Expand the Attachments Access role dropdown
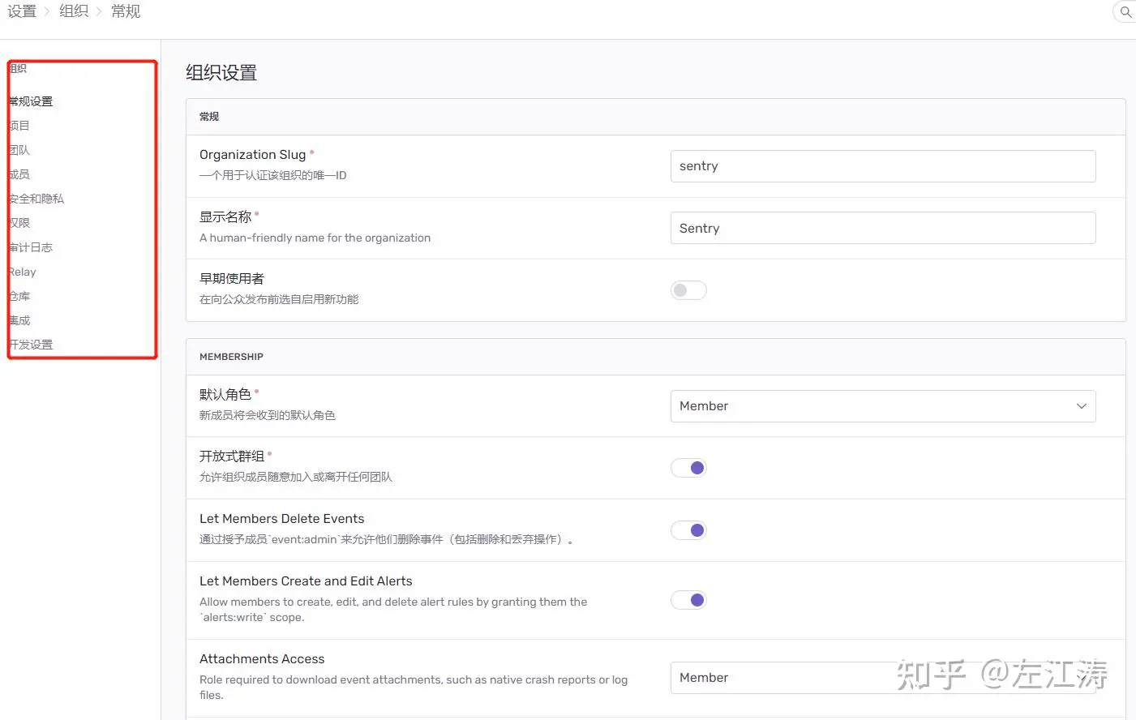 point(882,678)
